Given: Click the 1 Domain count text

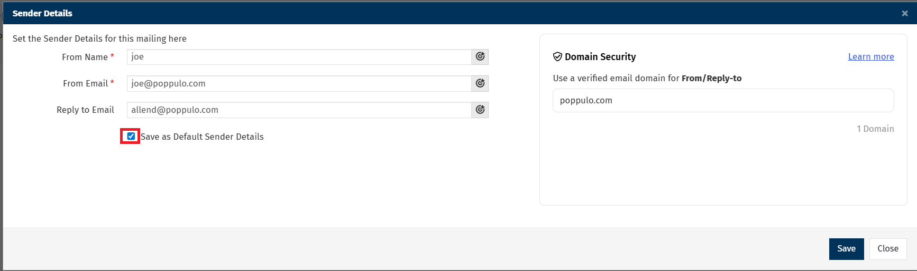Looking at the screenshot, I should point(875,129).
